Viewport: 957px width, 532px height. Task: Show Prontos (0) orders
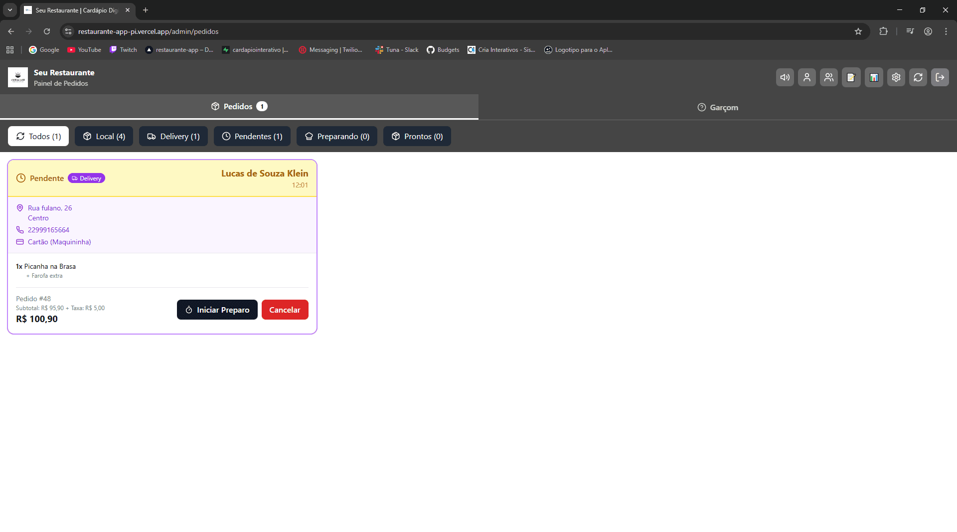[417, 136]
